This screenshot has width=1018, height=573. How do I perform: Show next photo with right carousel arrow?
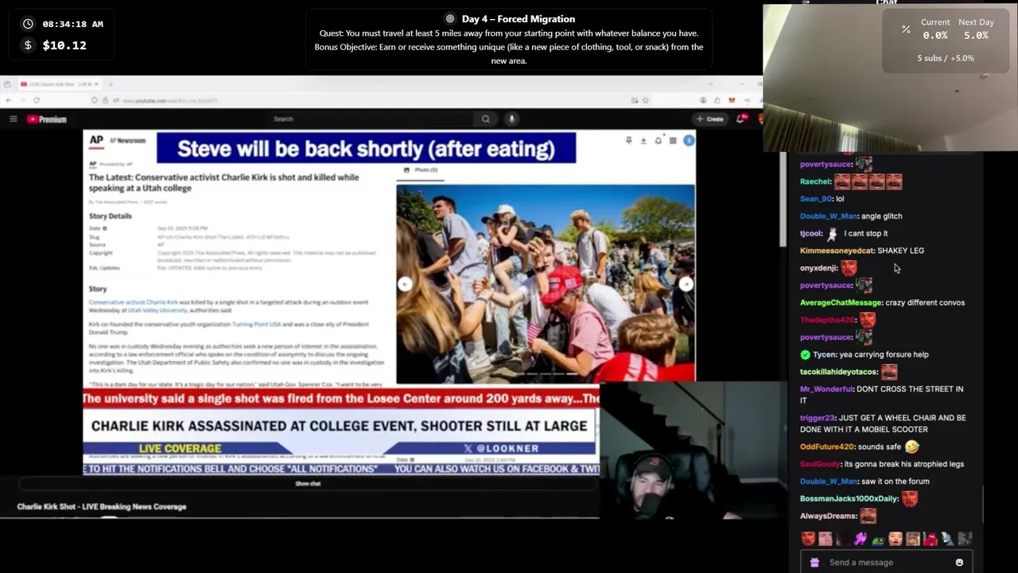click(686, 284)
